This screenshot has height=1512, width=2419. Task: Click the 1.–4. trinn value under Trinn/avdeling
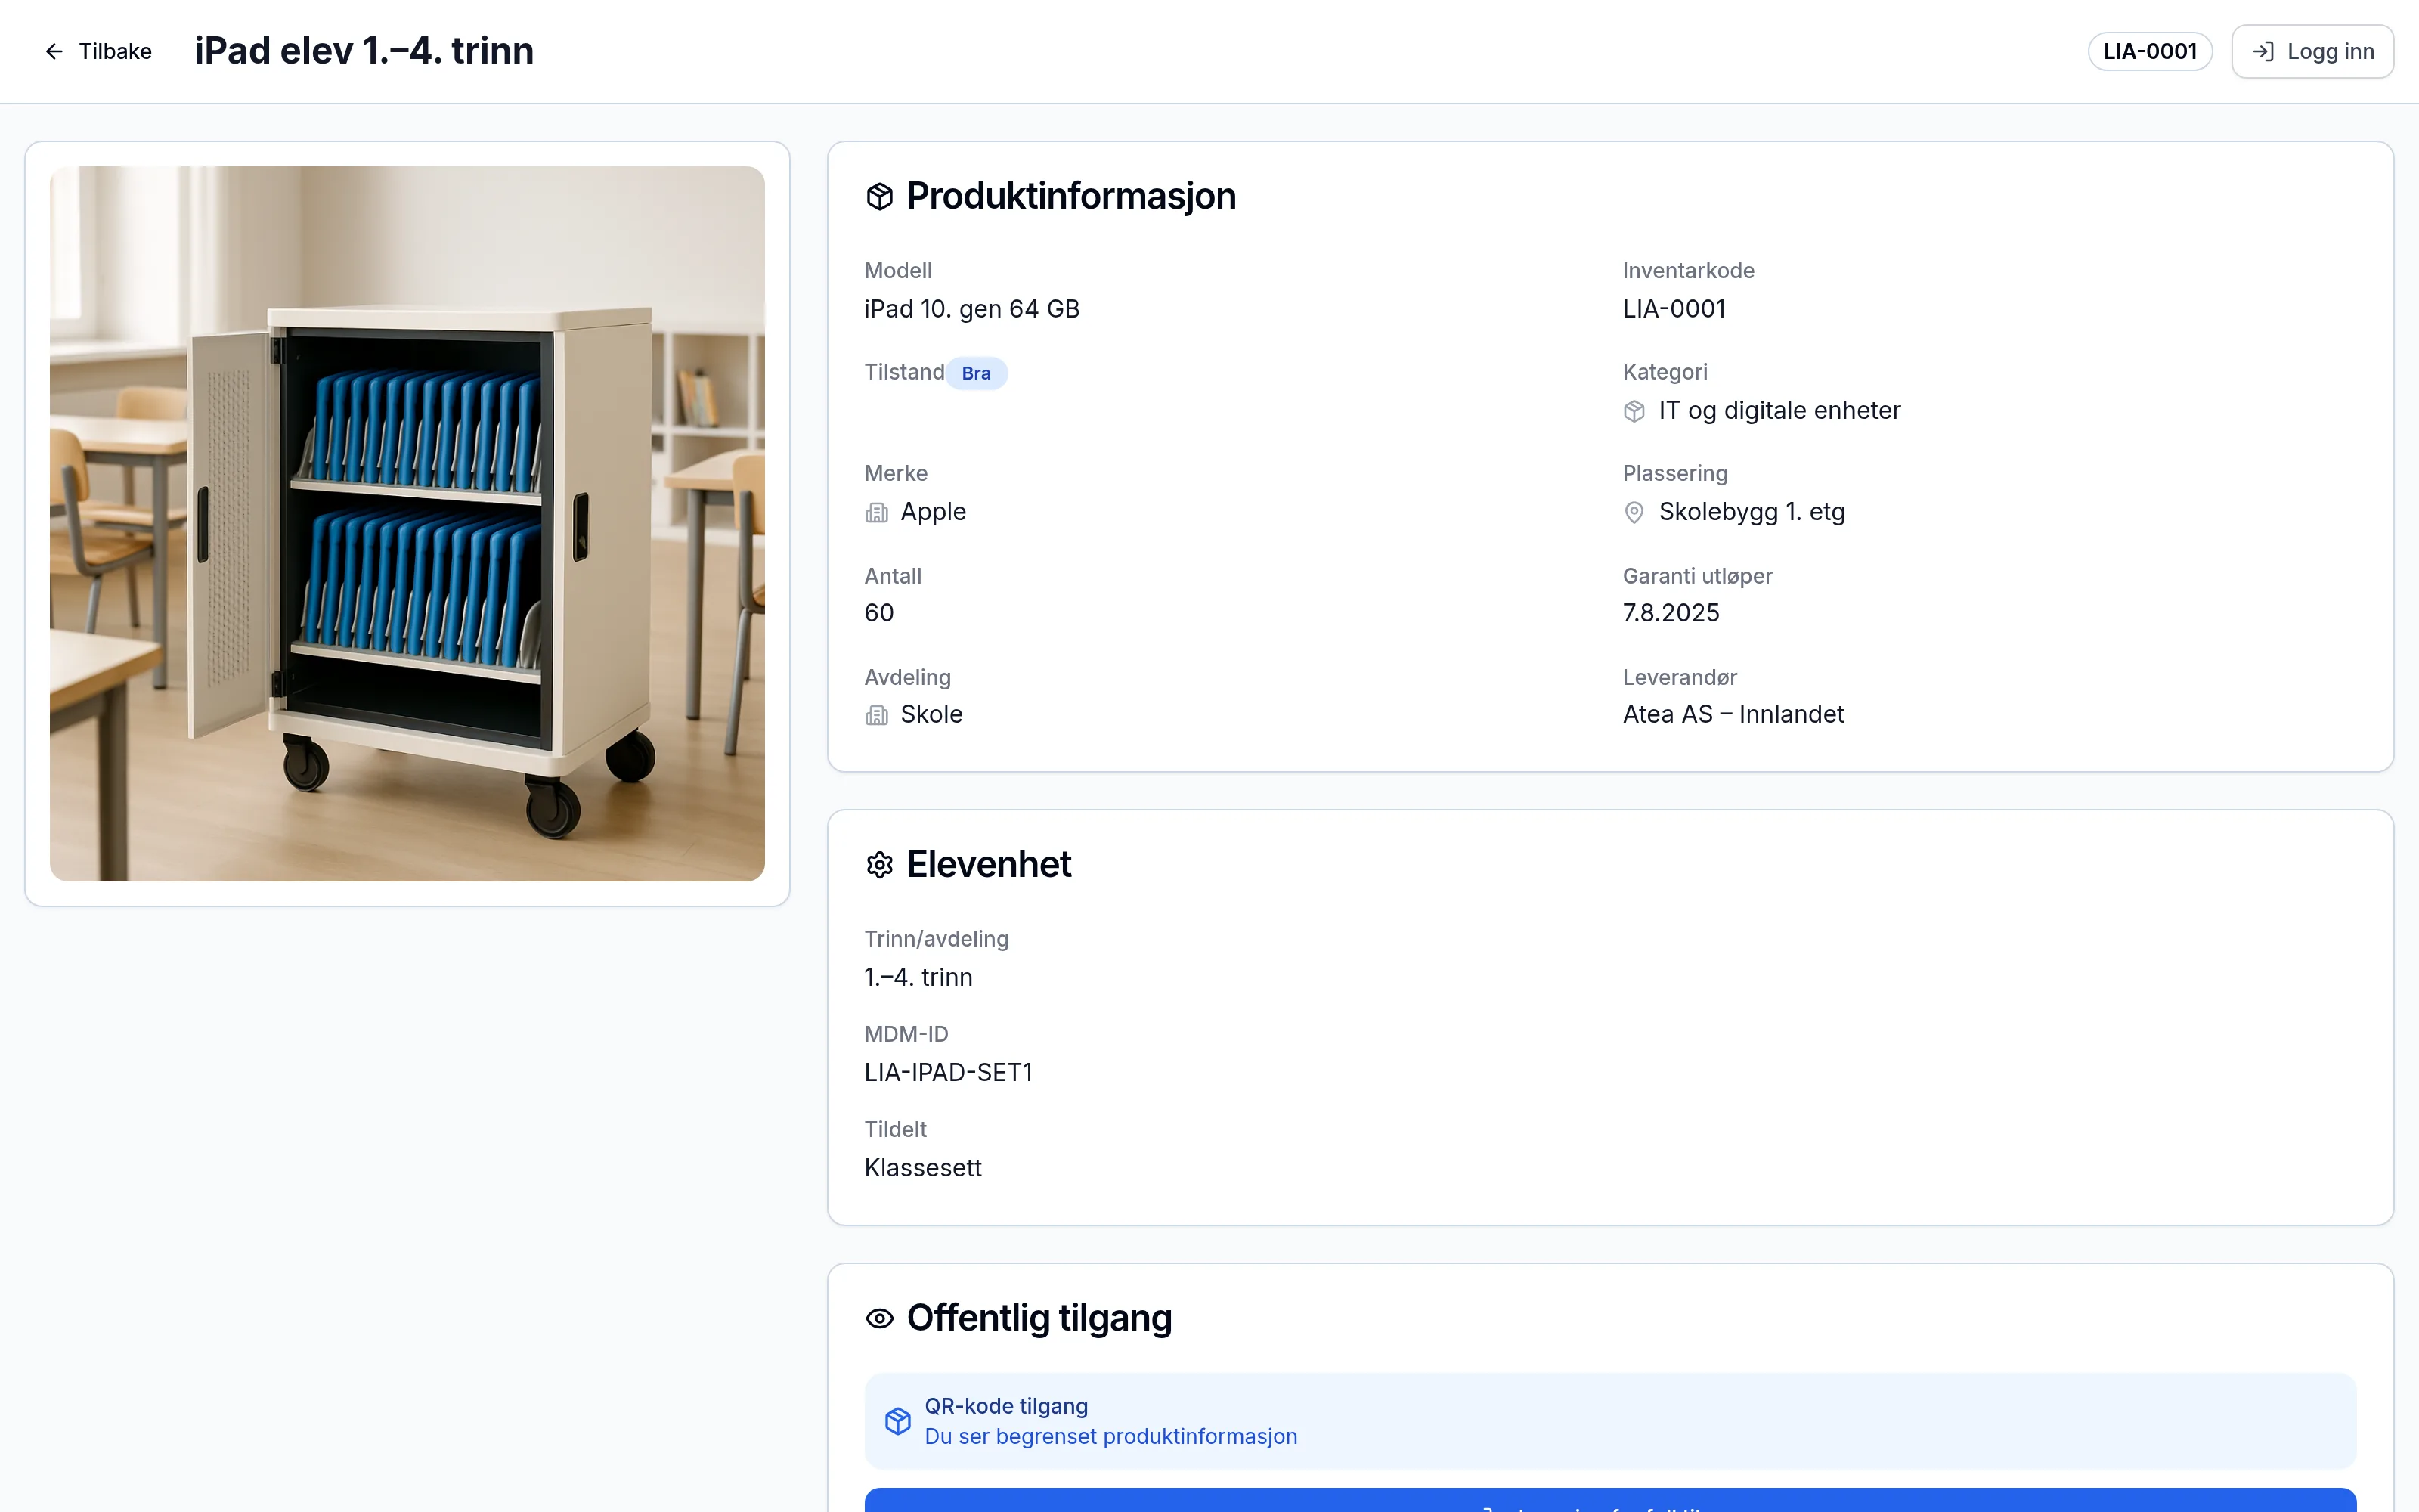(x=918, y=977)
